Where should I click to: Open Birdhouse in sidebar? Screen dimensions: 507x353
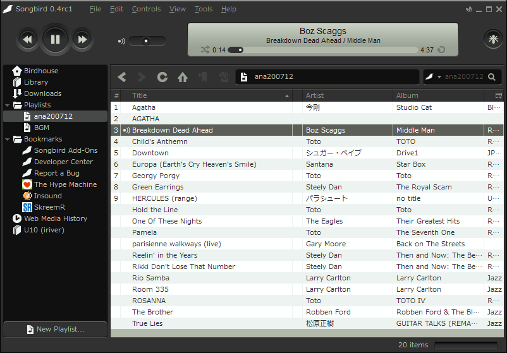click(41, 71)
